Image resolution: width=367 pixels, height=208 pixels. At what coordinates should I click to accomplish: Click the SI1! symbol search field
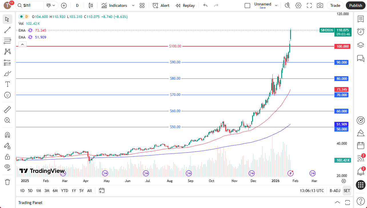coord(29,5)
